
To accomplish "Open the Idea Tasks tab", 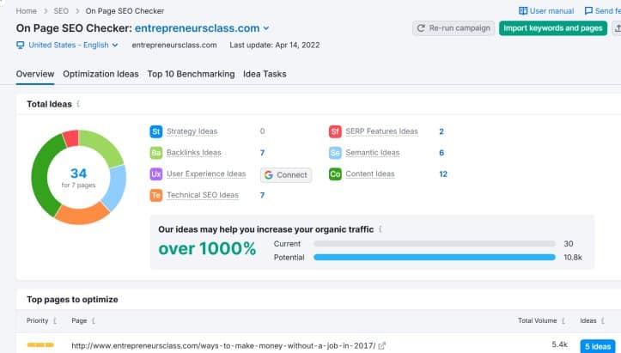I will [x=265, y=74].
